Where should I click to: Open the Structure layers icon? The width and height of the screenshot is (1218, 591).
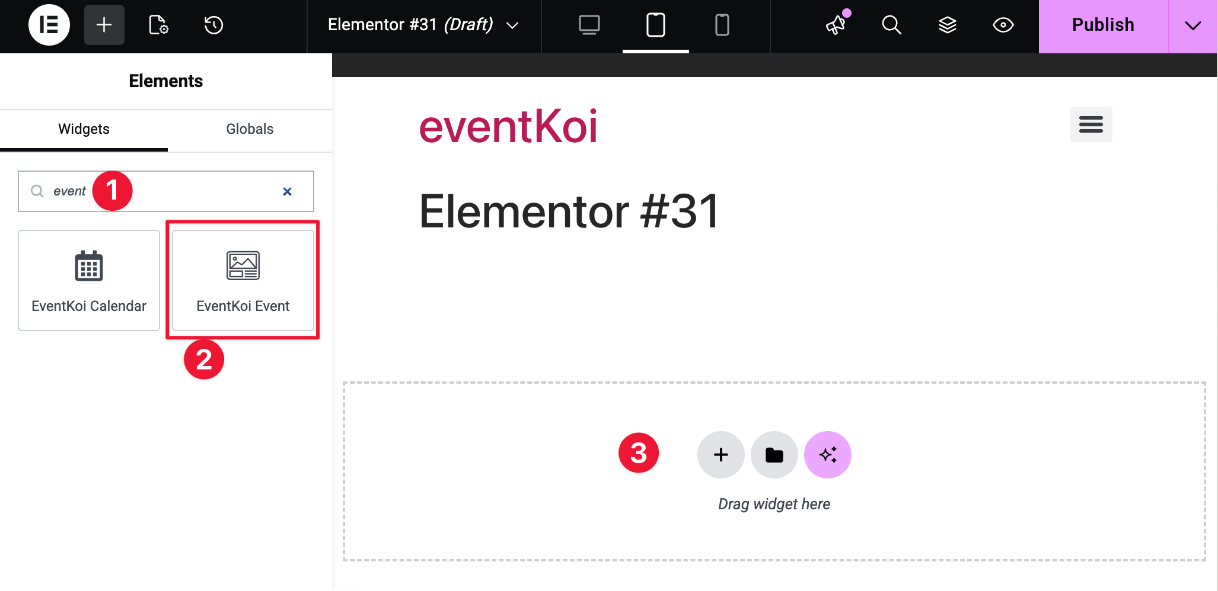[x=947, y=25]
